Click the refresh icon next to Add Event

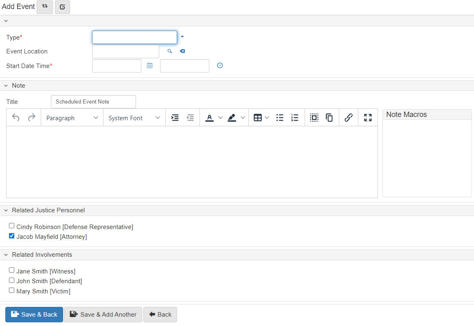45,7
